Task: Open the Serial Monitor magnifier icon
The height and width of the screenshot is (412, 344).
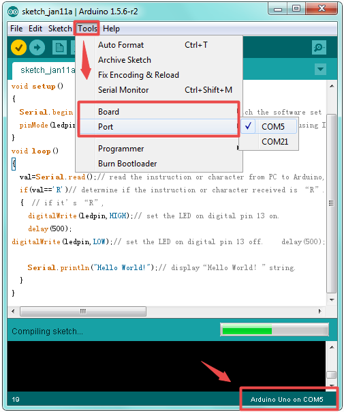Action: [x=319, y=48]
